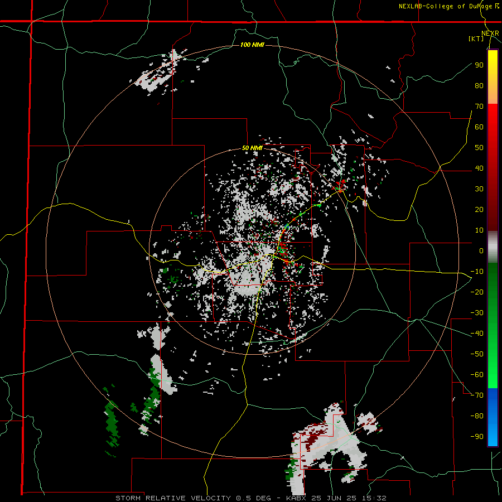Click the positive 70 value on the velocity scale
Image resolution: width=502 pixels, height=502 pixels.
(x=479, y=107)
